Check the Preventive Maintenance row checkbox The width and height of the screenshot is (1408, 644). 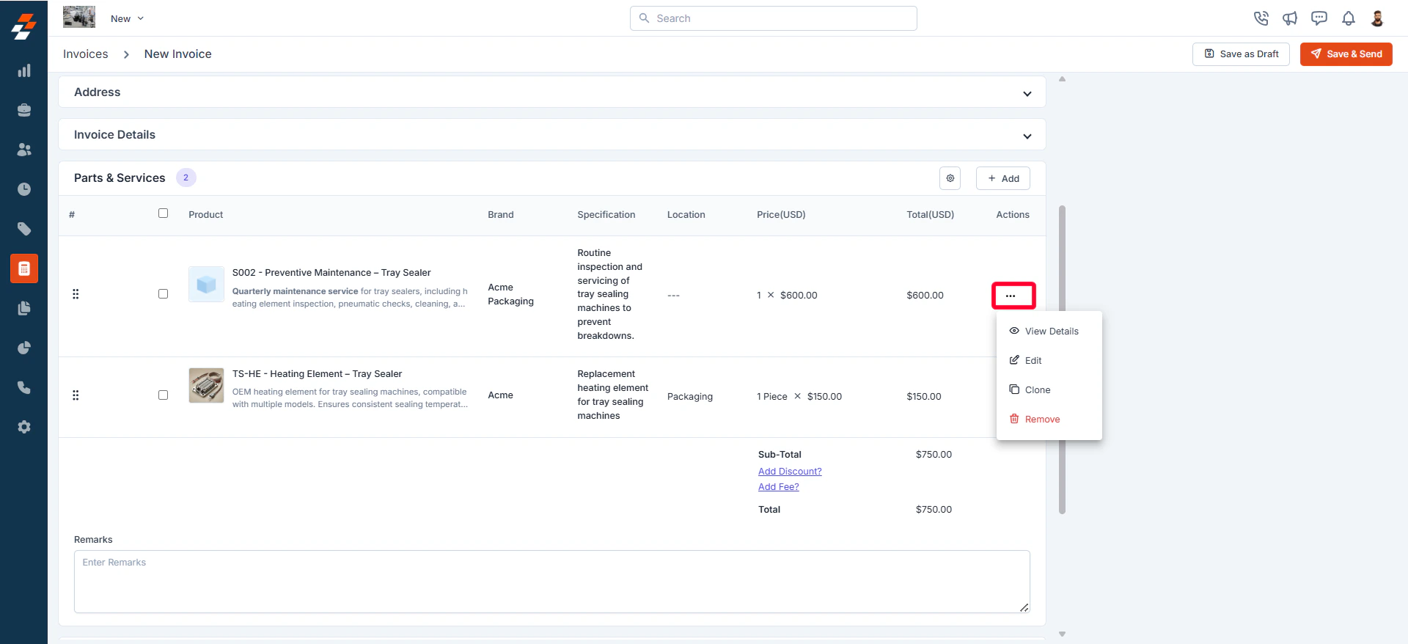point(163,294)
